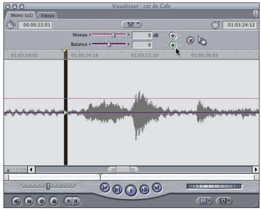
Task: Open the Filtres tab
Action: (x=47, y=16)
